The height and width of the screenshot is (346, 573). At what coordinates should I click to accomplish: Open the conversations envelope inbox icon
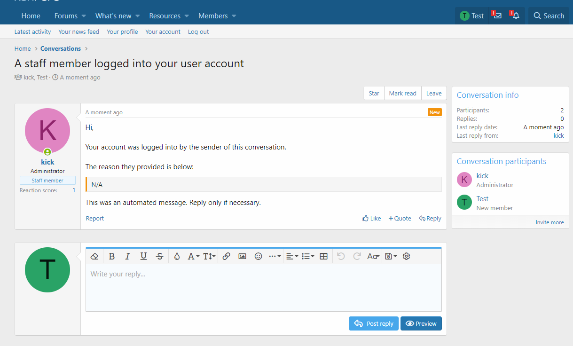[497, 16]
